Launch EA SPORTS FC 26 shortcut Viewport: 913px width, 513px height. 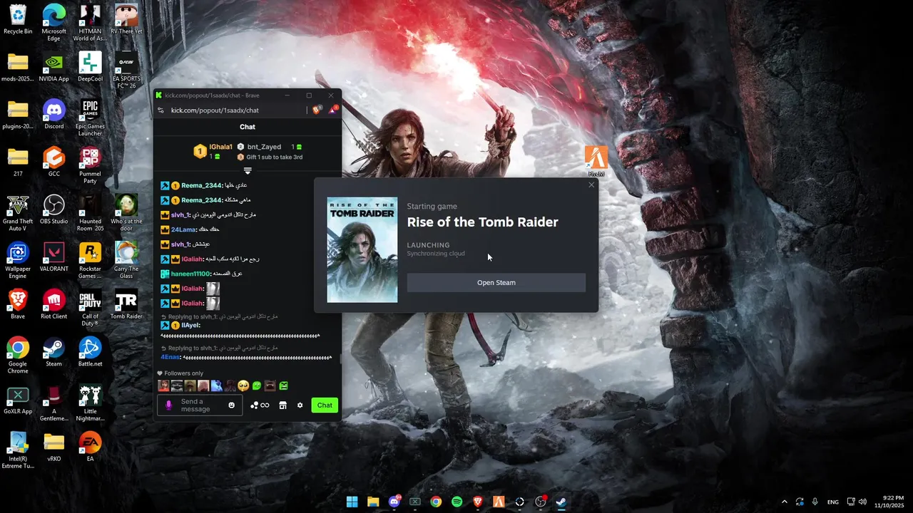pyautogui.click(x=126, y=70)
